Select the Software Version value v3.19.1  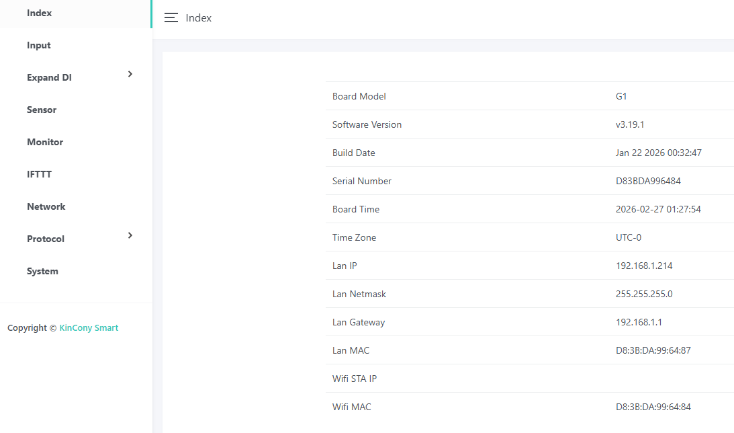630,124
